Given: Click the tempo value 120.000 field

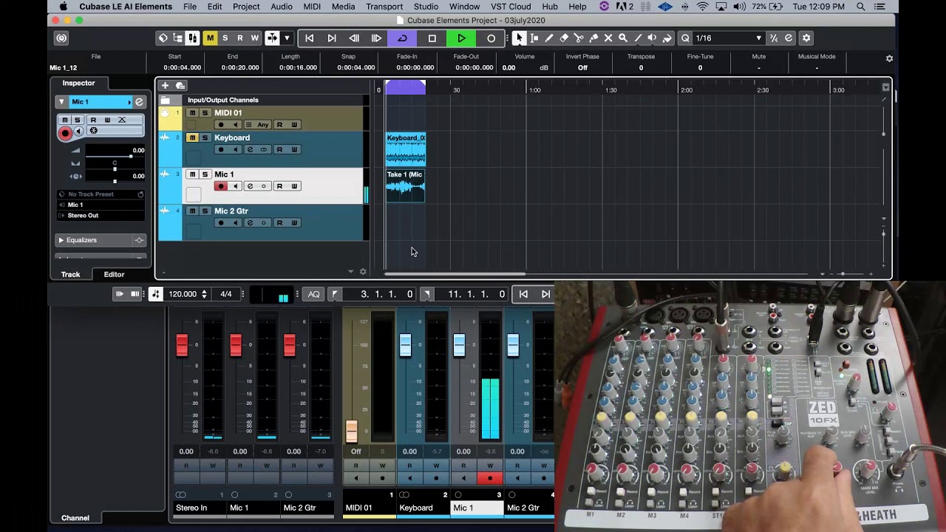Looking at the screenshot, I should [183, 294].
